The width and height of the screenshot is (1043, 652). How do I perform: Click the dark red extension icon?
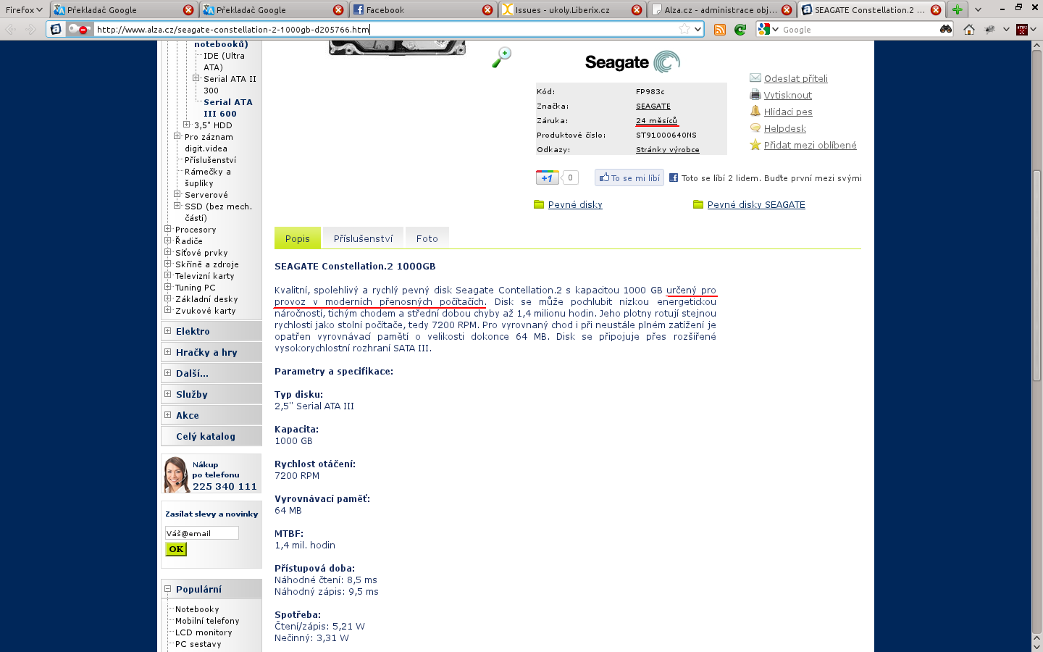1022,29
